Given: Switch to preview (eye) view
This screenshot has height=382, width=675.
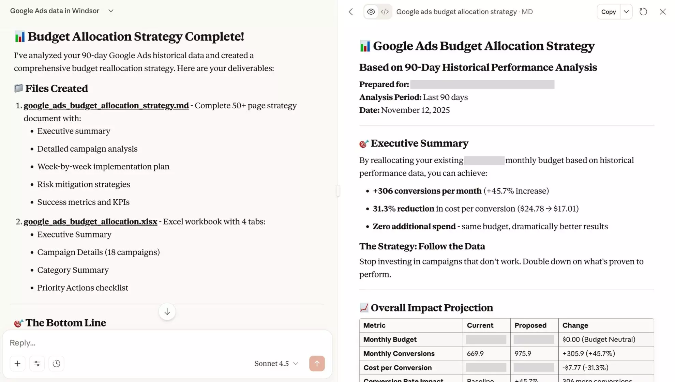Looking at the screenshot, I should click(371, 12).
